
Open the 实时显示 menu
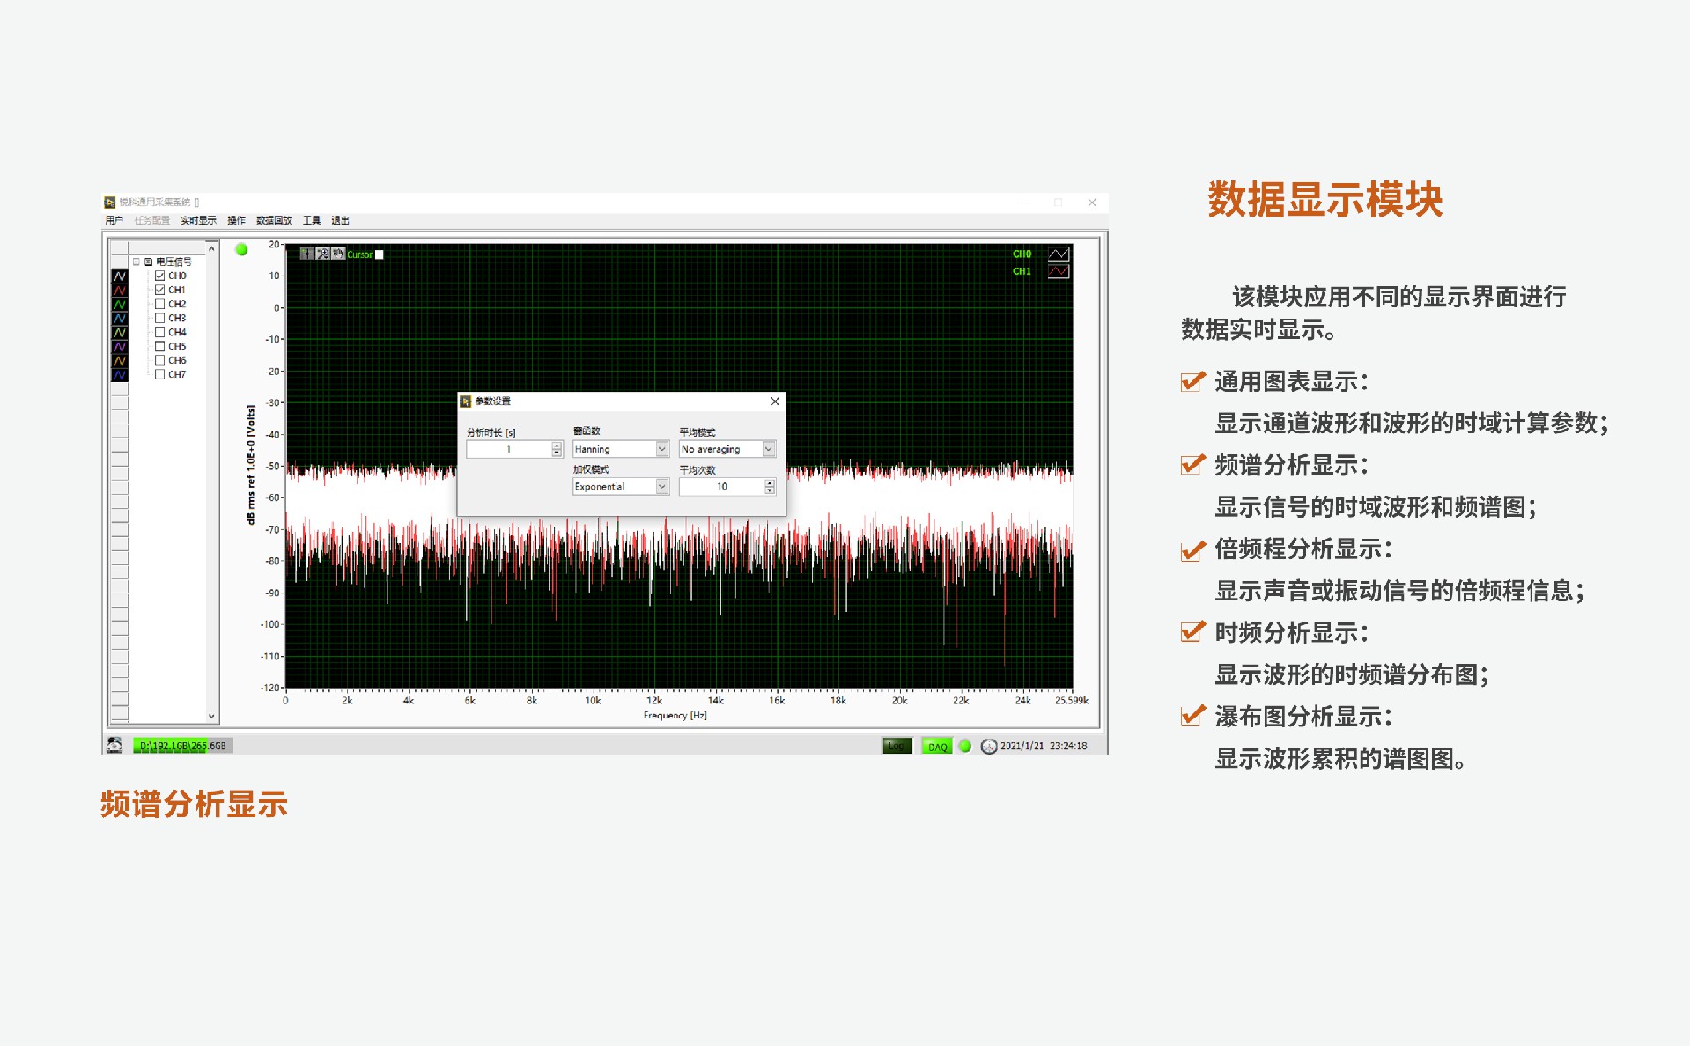(198, 220)
